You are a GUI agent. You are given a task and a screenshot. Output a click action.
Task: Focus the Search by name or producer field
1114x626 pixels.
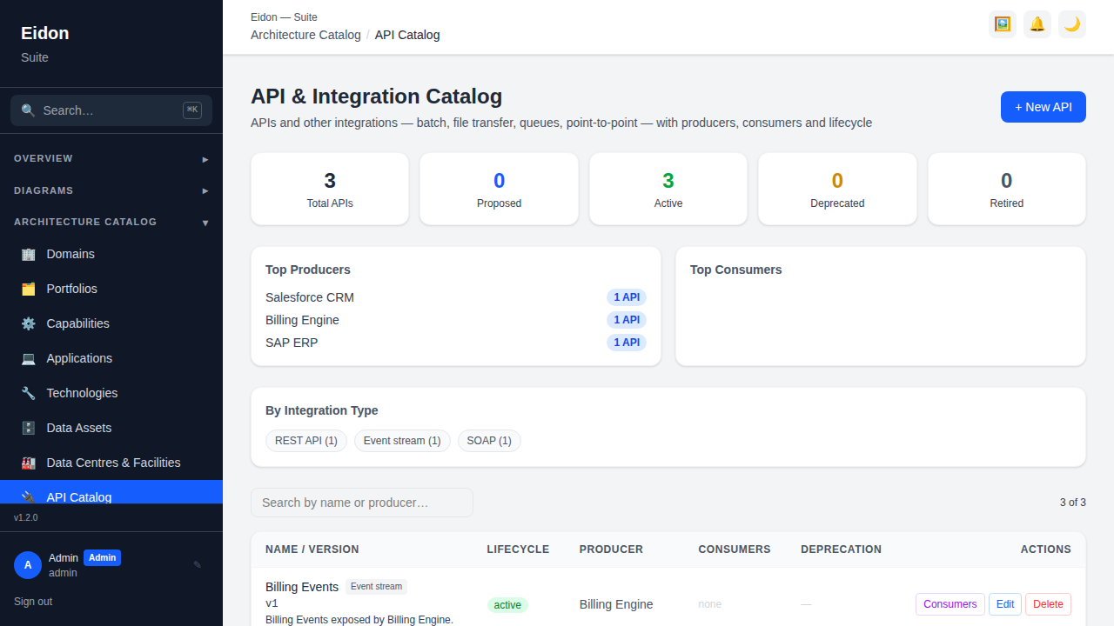[362, 503]
